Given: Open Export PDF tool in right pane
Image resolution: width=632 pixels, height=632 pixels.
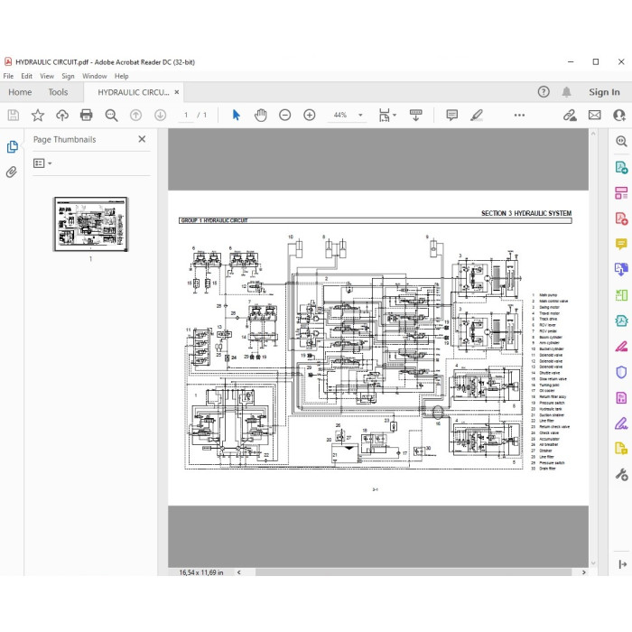Looking at the screenshot, I should (x=621, y=167).
